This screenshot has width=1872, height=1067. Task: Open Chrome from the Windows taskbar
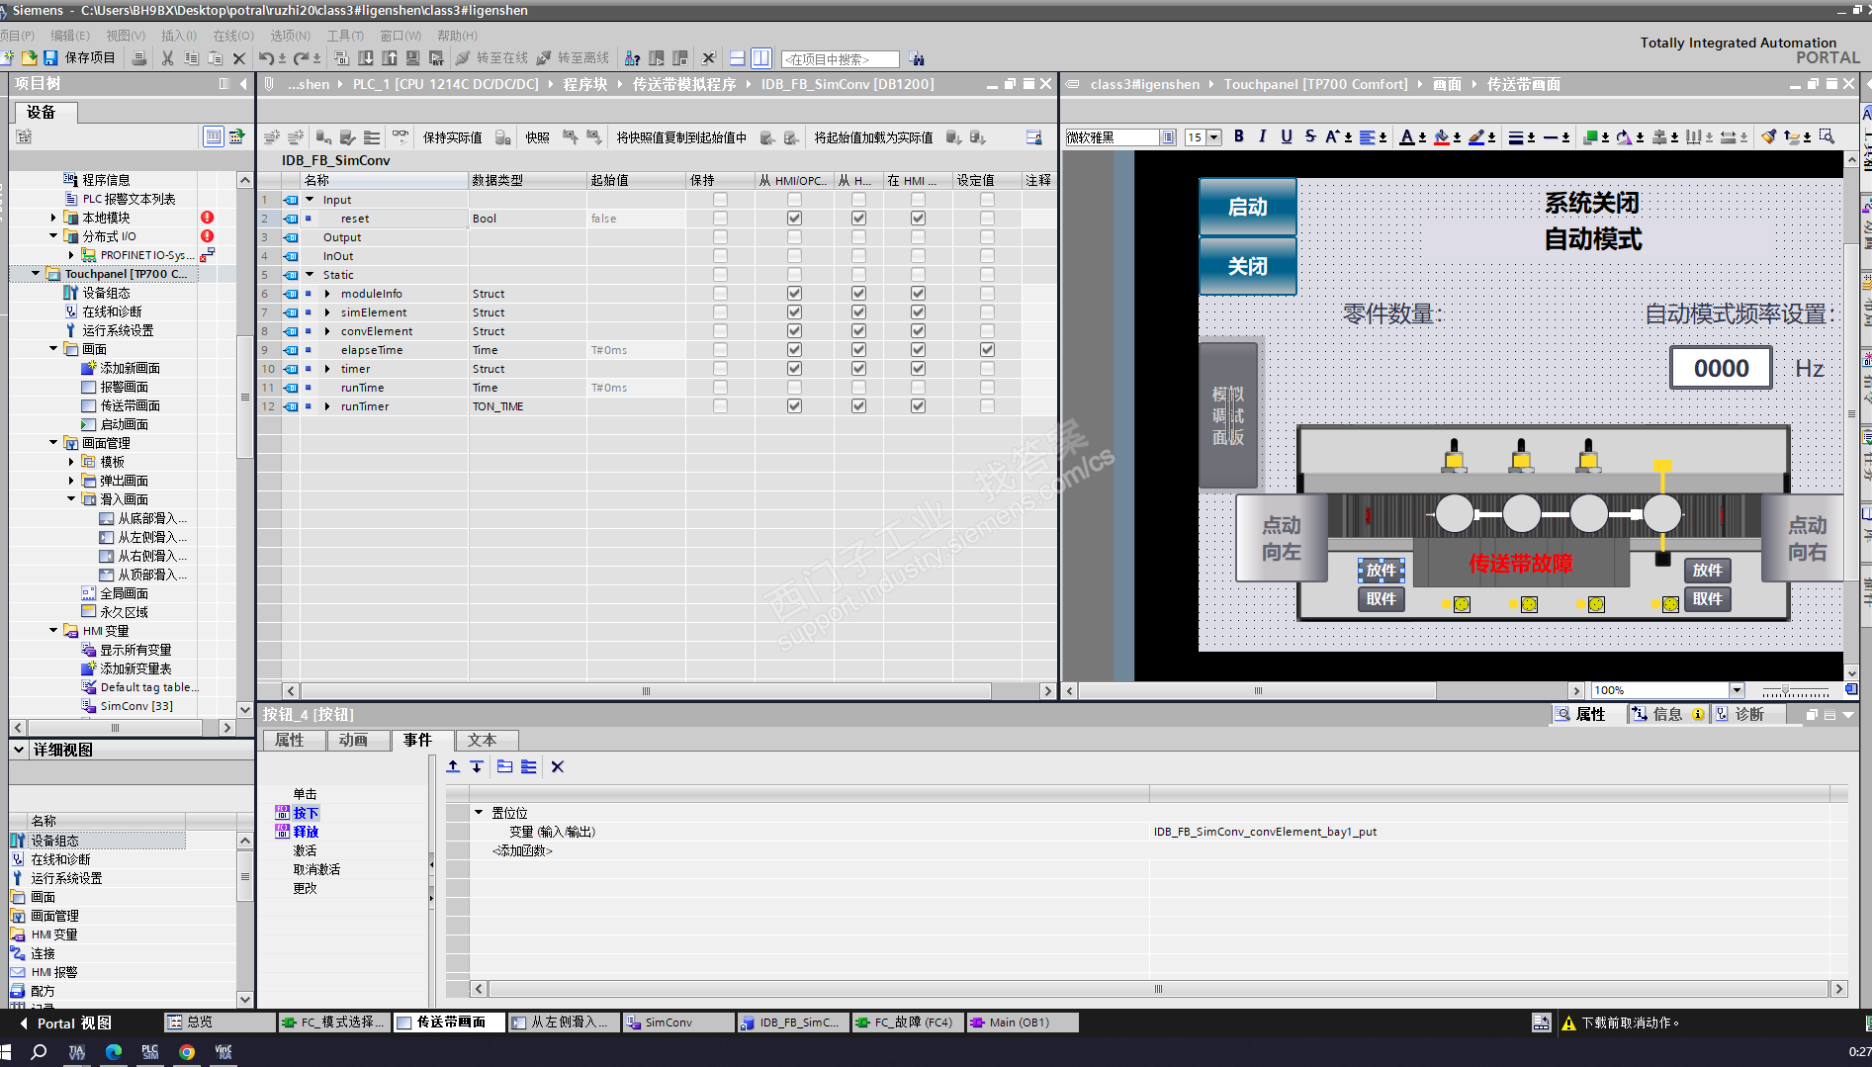click(186, 1052)
